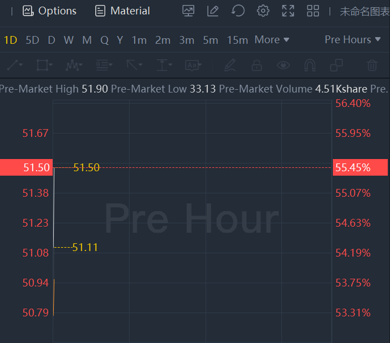
Task: Click the refresh chart icon
Action: [x=238, y=11]
